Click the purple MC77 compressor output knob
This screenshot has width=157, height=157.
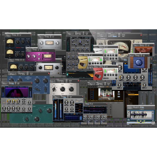pos(34,56)
